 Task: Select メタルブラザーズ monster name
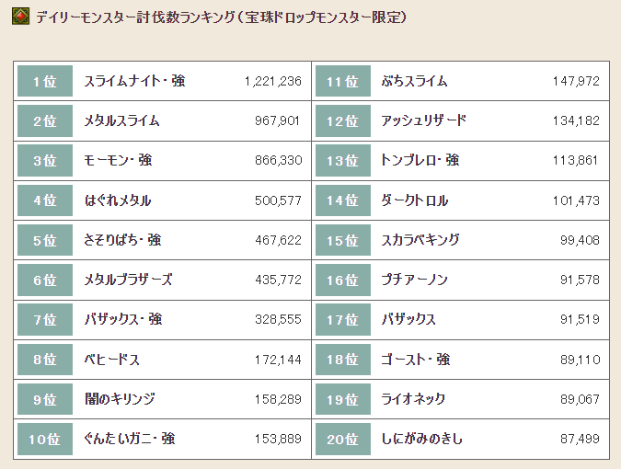[128, 280]
